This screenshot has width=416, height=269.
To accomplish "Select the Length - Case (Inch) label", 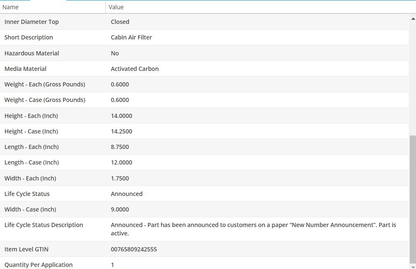I will coord(31,162).
